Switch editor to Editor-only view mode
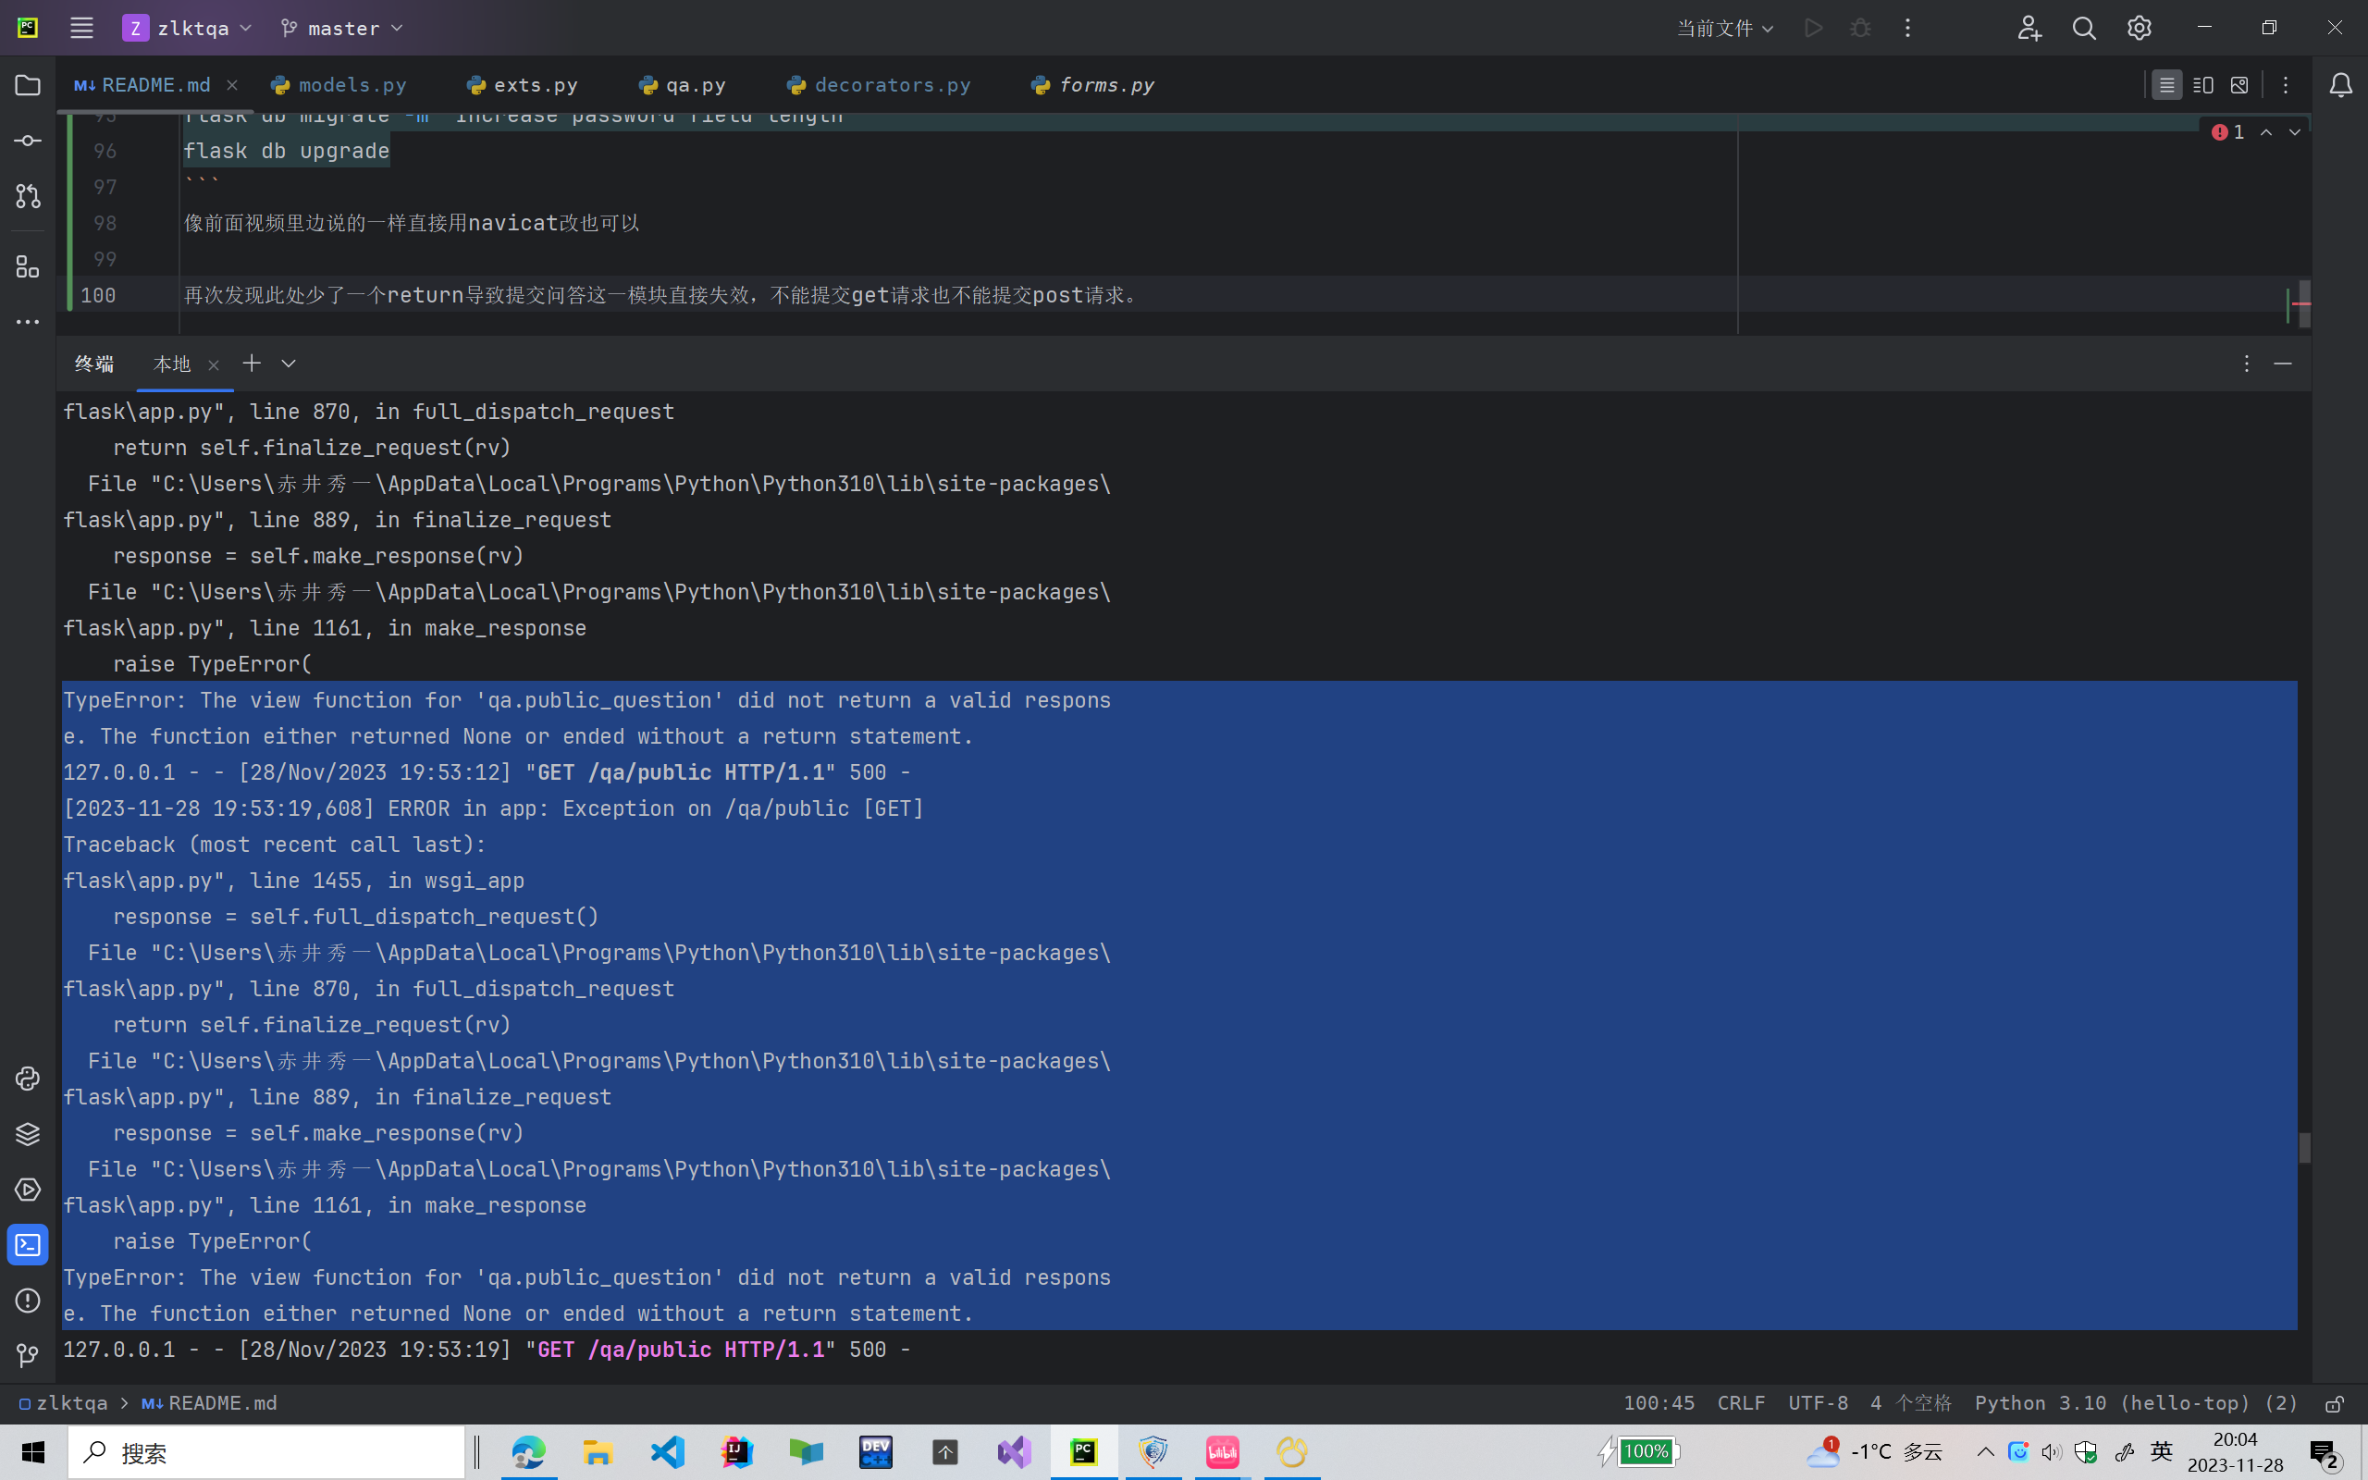 (2166, 85)
